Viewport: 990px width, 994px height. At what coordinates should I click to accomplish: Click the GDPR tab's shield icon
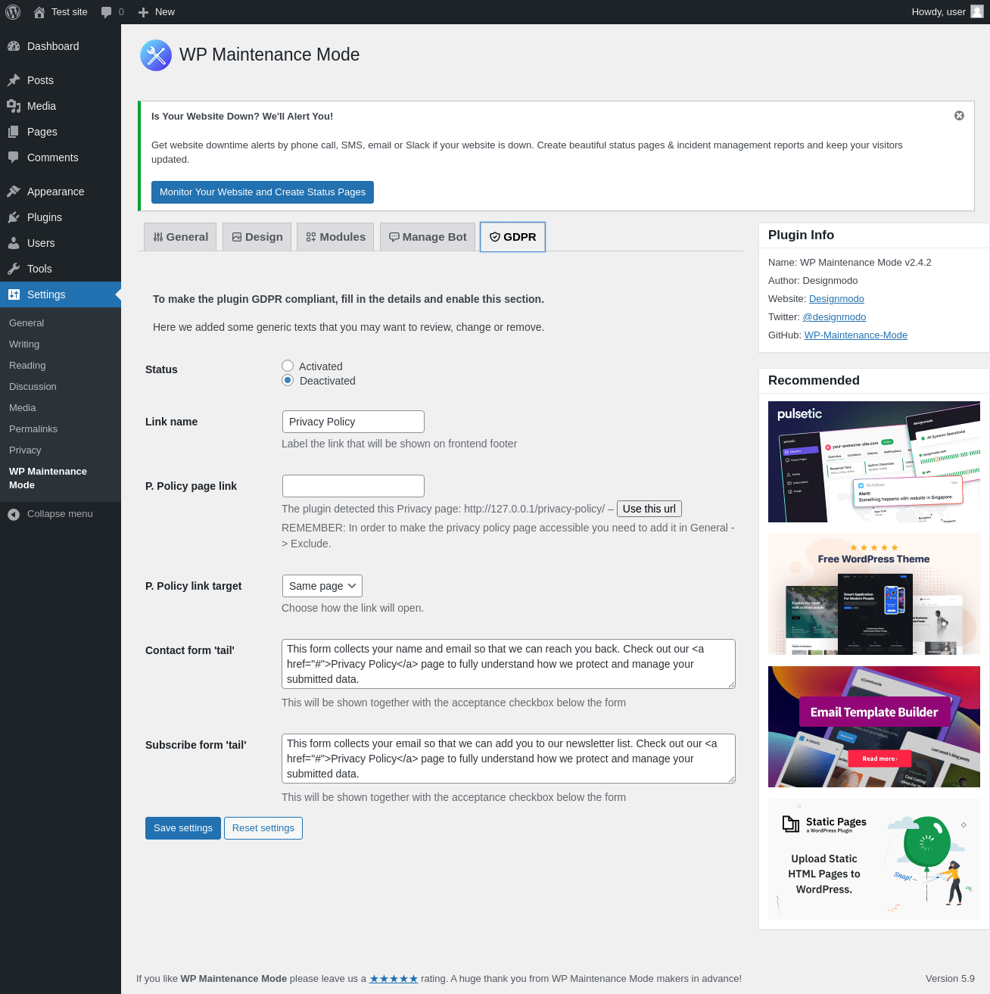click(495, 237)
